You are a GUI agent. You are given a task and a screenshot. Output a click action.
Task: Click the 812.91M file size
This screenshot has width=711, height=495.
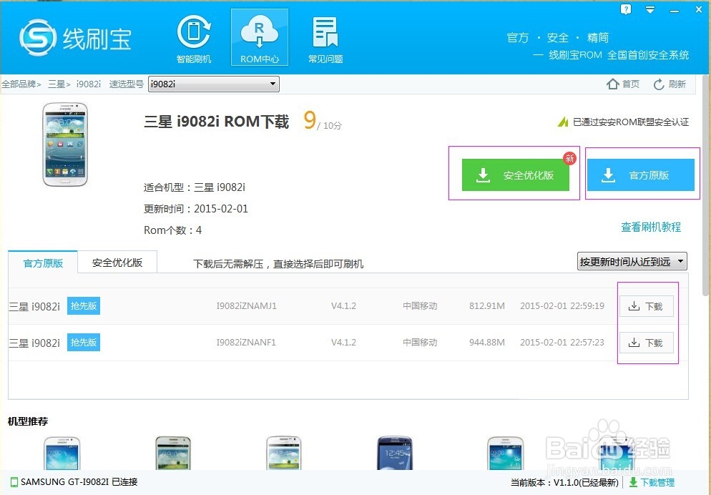point(487,306)
